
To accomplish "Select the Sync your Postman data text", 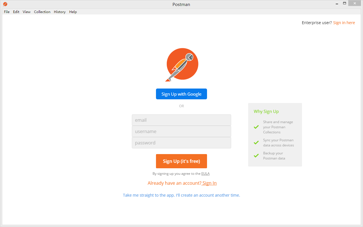I will (278, 143).
